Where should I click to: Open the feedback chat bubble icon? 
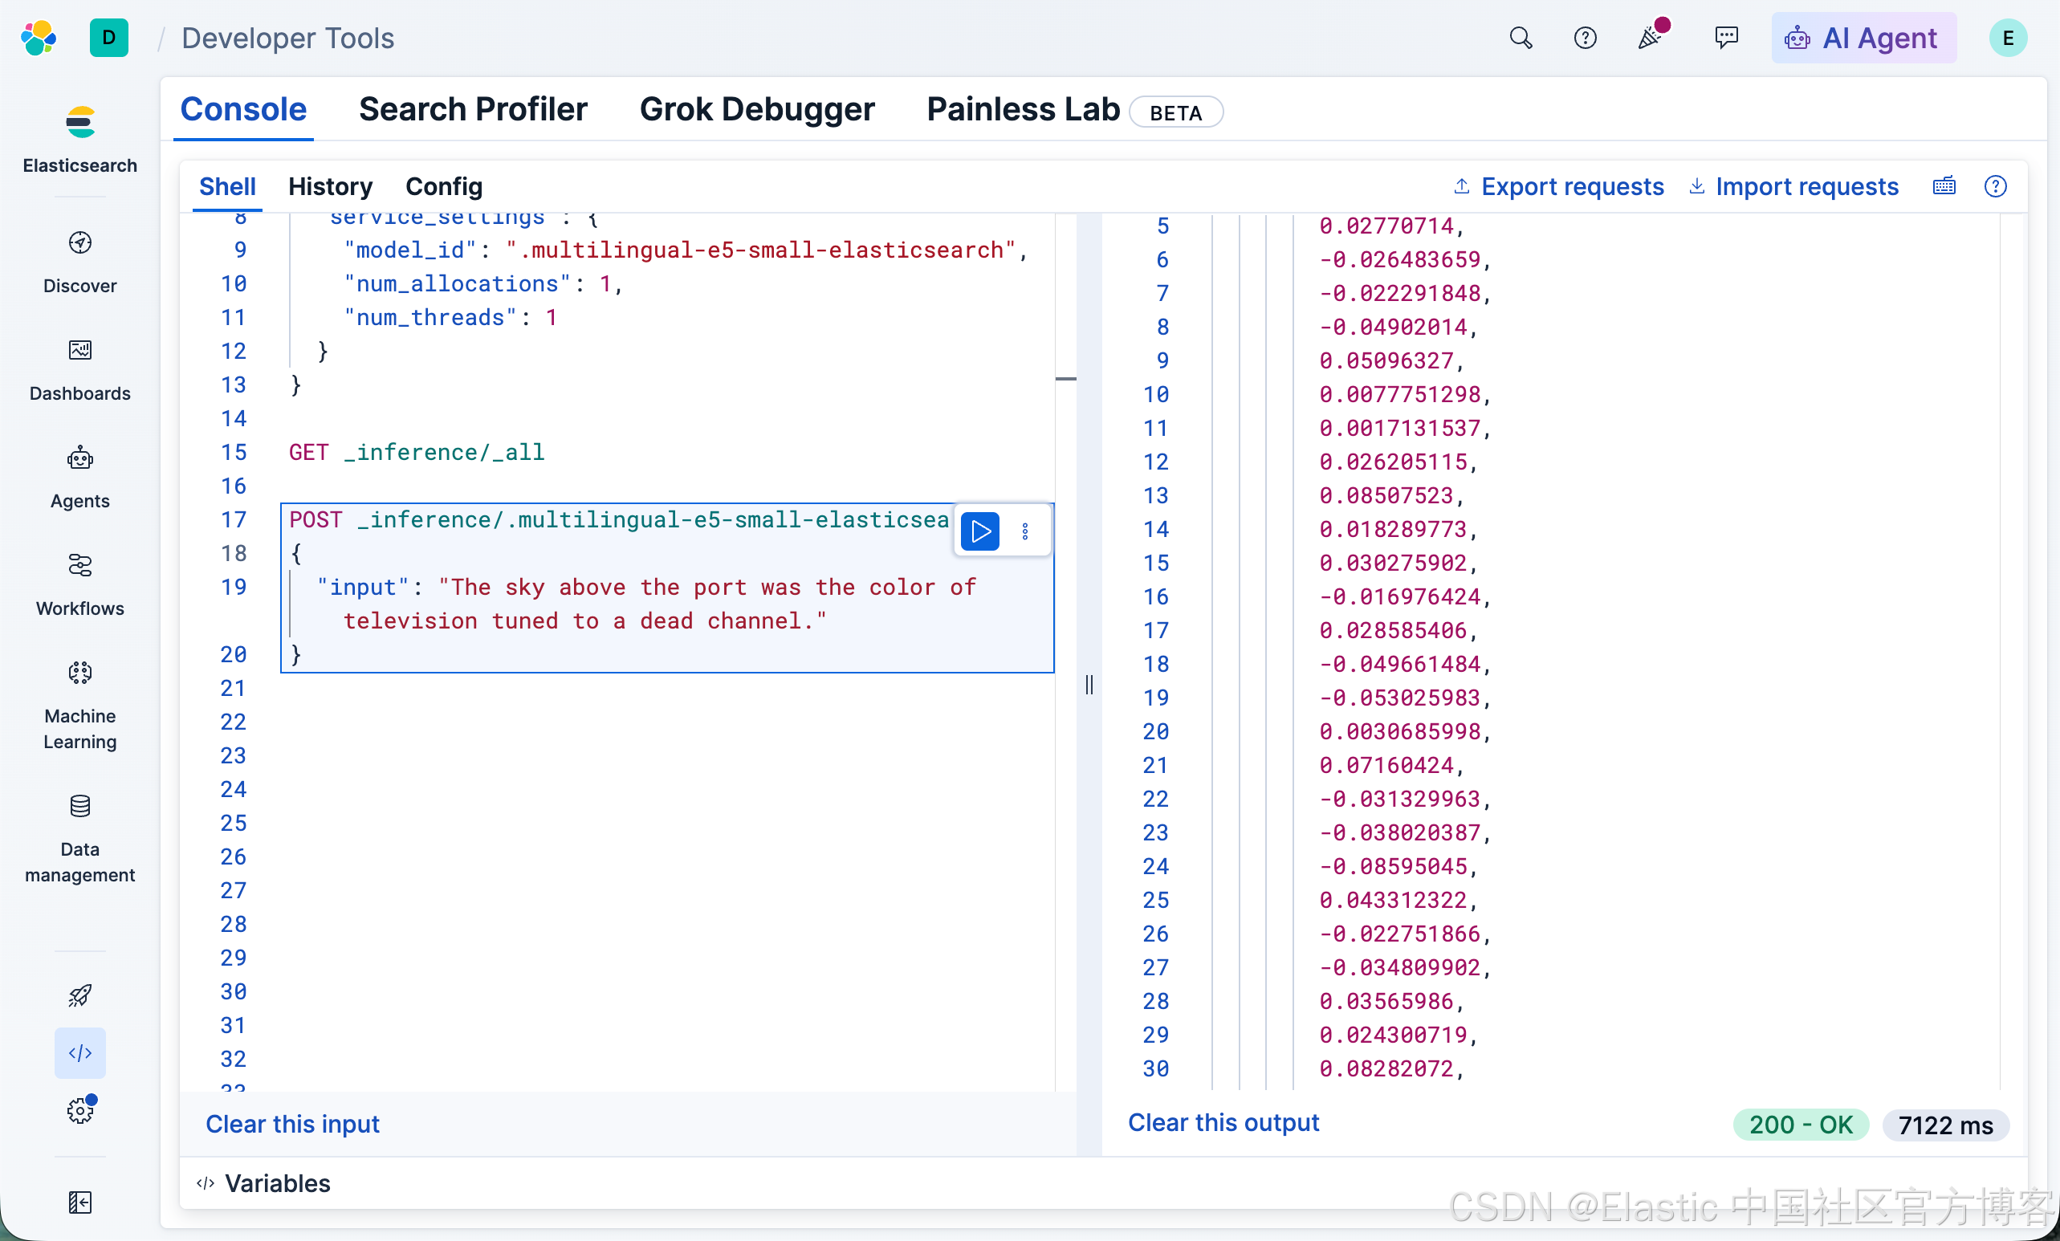[1725, 38]
